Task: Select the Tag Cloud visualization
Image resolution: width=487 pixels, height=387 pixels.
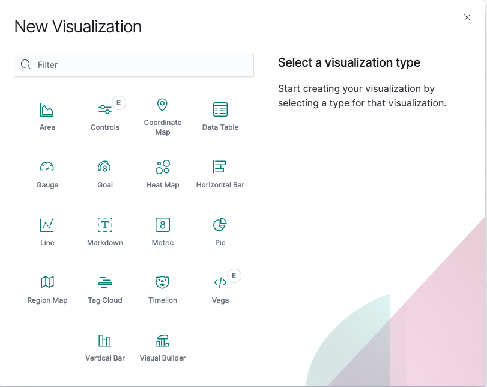Action: (105, 288)
